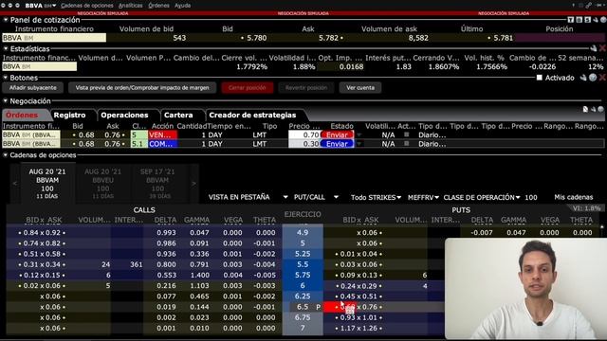Click the 0.70 limit price field
607x341 pixels.
(x=304, y=135)
